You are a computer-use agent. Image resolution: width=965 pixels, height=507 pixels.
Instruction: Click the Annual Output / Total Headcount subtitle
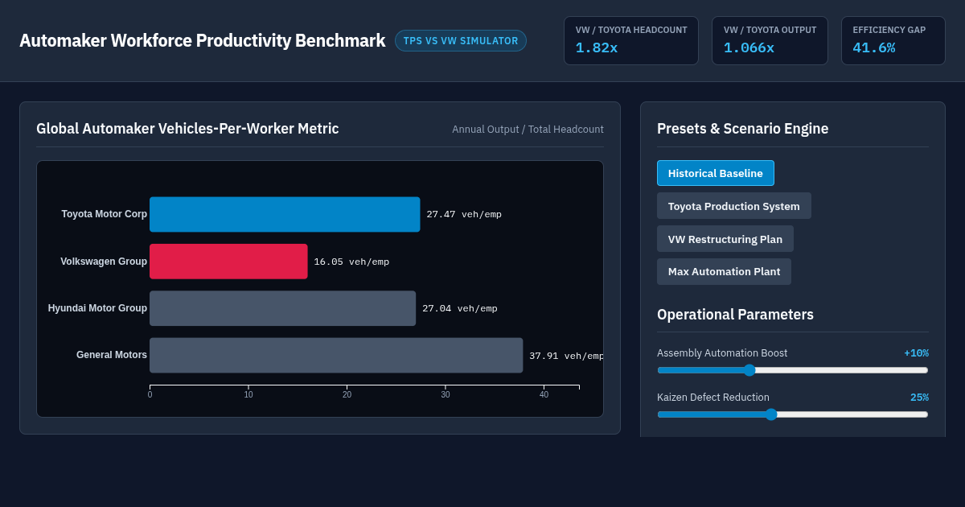click(528, 130)
